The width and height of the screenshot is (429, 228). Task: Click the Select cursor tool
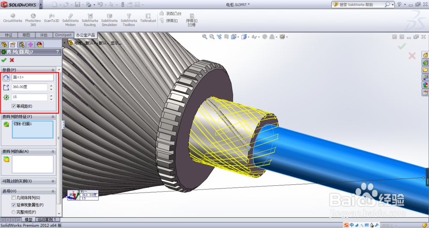tap(112, 4)
